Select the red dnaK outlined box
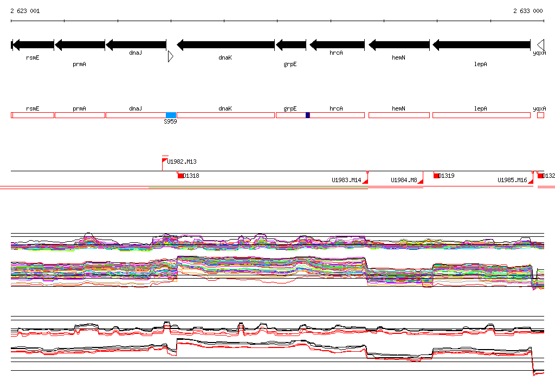 [x=226, y=115]
